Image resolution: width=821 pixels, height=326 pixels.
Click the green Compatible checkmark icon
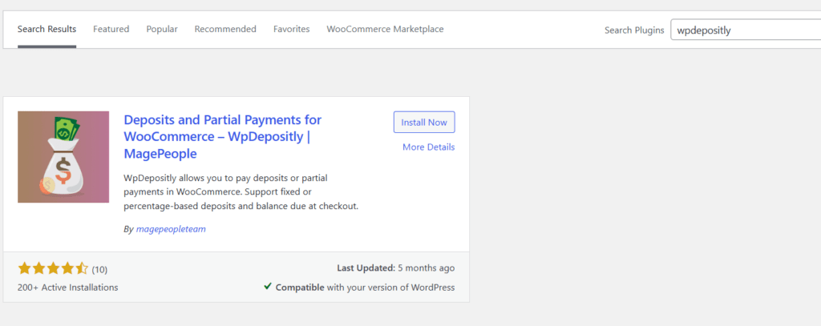[x=268, y=286]
